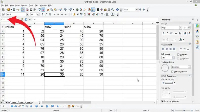This screenshot has height=112, width=200.
Task: Click the Save document icon
Action: pyautogui.click(x=14, y=10)
